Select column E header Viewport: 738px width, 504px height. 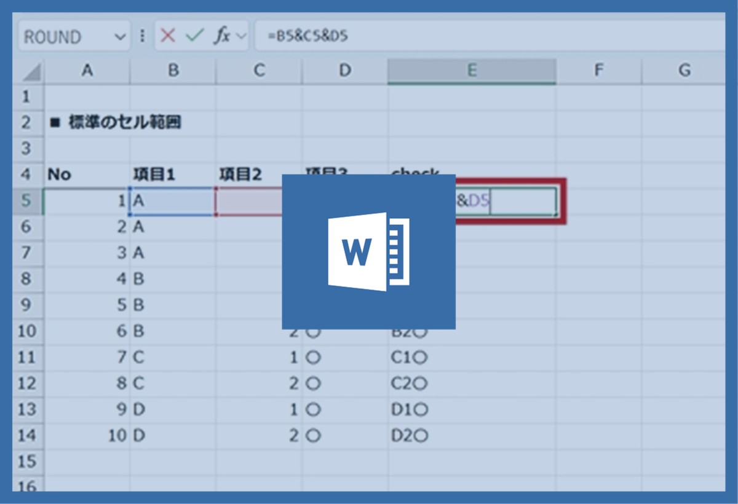pyautogui.click(x=472, y=71)
